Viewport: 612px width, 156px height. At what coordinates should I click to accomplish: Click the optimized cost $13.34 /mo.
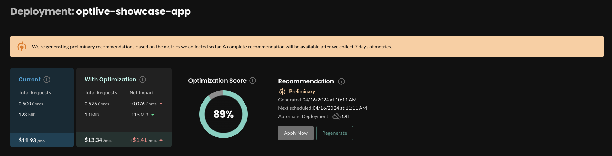coord(98,140)
